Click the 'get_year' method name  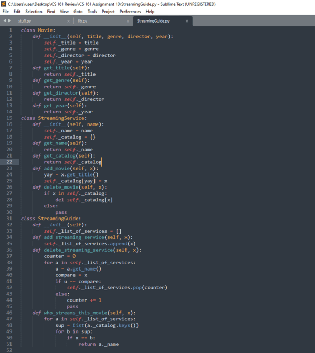[55, 106]
